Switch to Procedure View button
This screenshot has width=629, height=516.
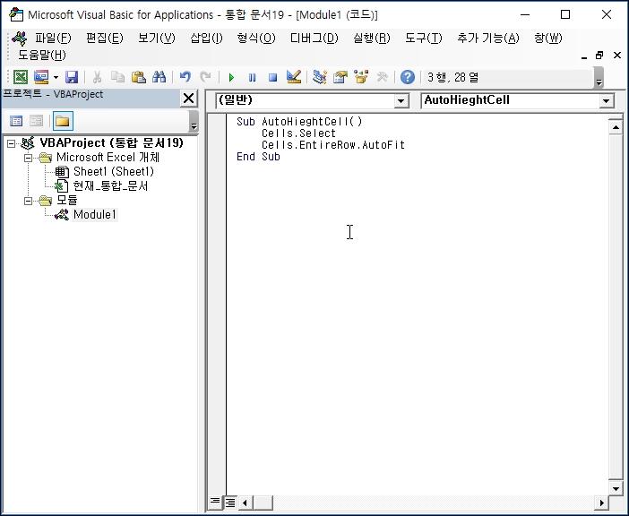point(215,502)
